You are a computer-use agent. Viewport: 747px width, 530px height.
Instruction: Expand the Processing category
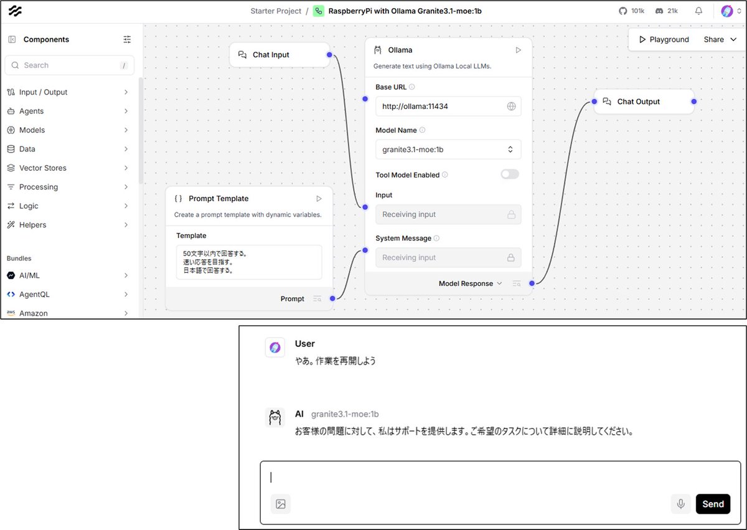69,187
